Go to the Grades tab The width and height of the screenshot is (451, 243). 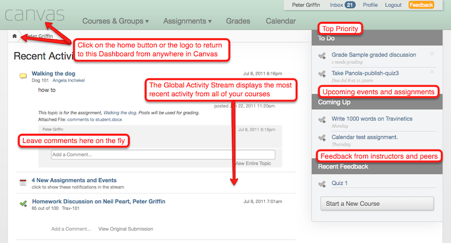click(238, 21)
